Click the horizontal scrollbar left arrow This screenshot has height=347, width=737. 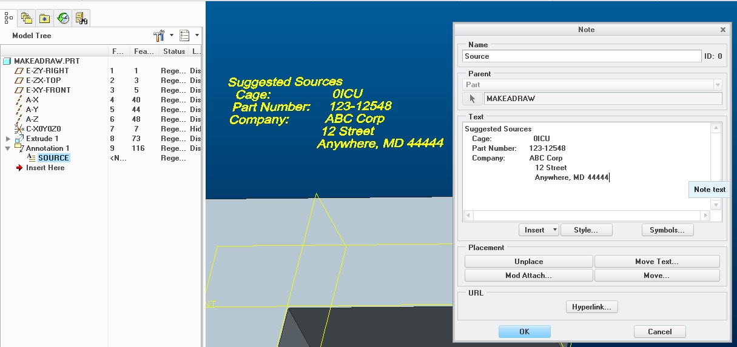(x=468, y=215)
